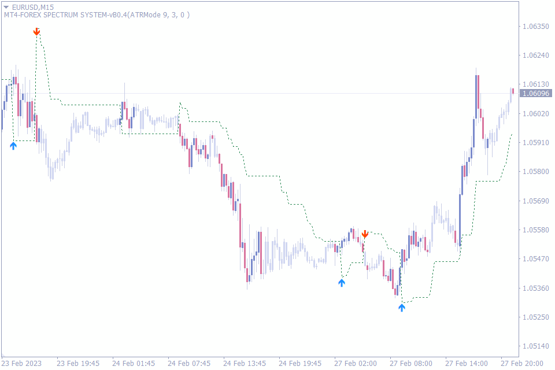
Task: Select the 27 Feb 02:00 time label
Action: (356, 364)
